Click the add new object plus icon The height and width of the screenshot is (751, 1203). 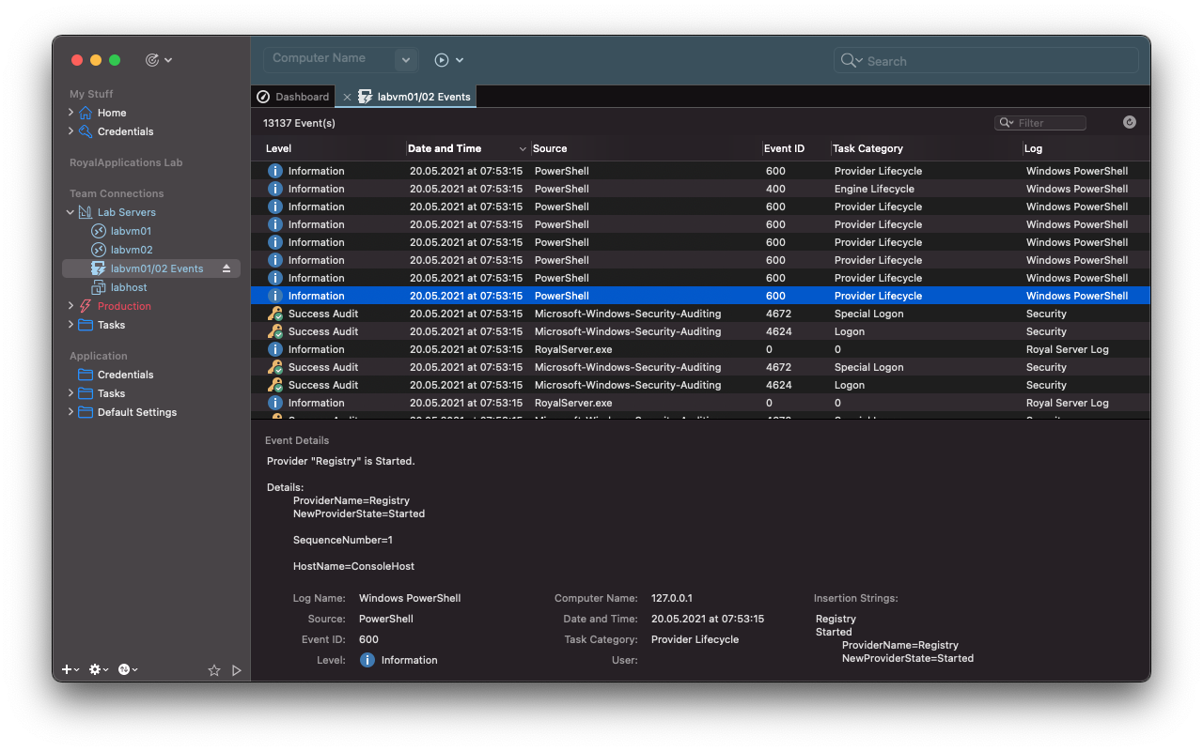pyautogui.click(x=65, y=669)
